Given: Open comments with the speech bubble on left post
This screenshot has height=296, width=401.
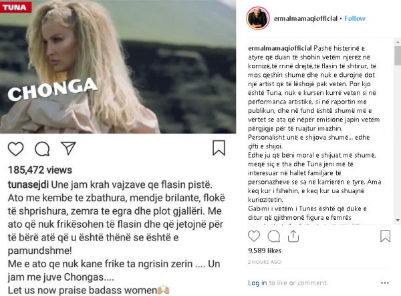Looking at the screenshot, I should (42, 149).
